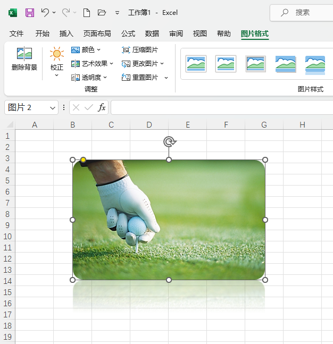This screenshot has width=333, height=344.
Task: Click inside the formula bar field
Action: coord(222,107)
